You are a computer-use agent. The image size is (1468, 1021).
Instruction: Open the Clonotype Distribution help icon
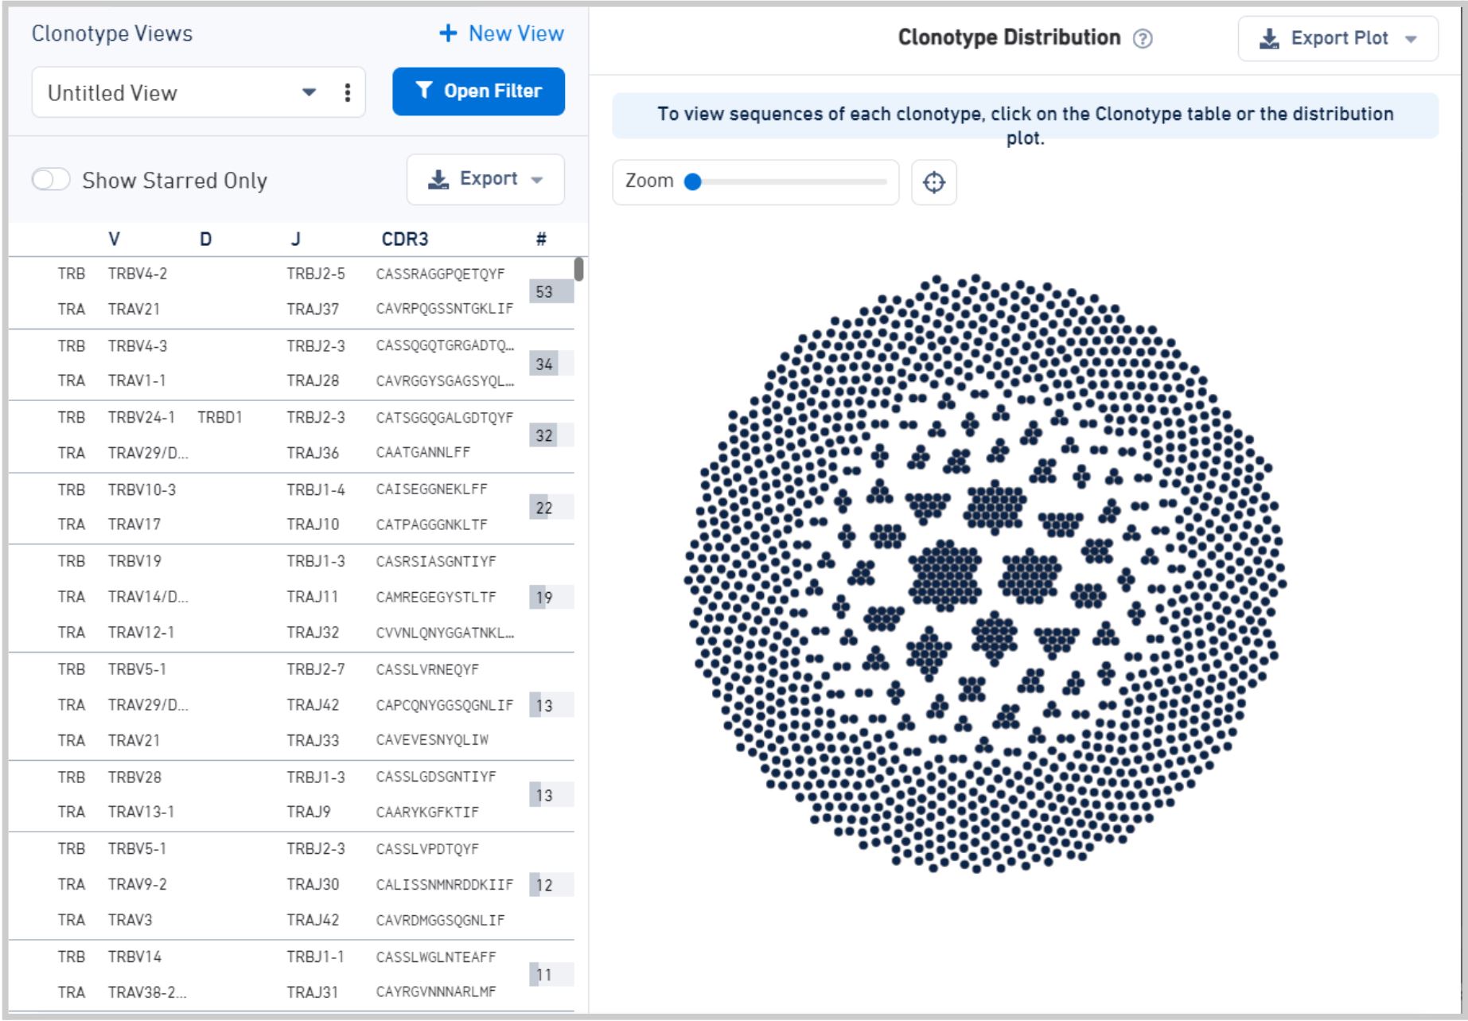coord(1143,39)
